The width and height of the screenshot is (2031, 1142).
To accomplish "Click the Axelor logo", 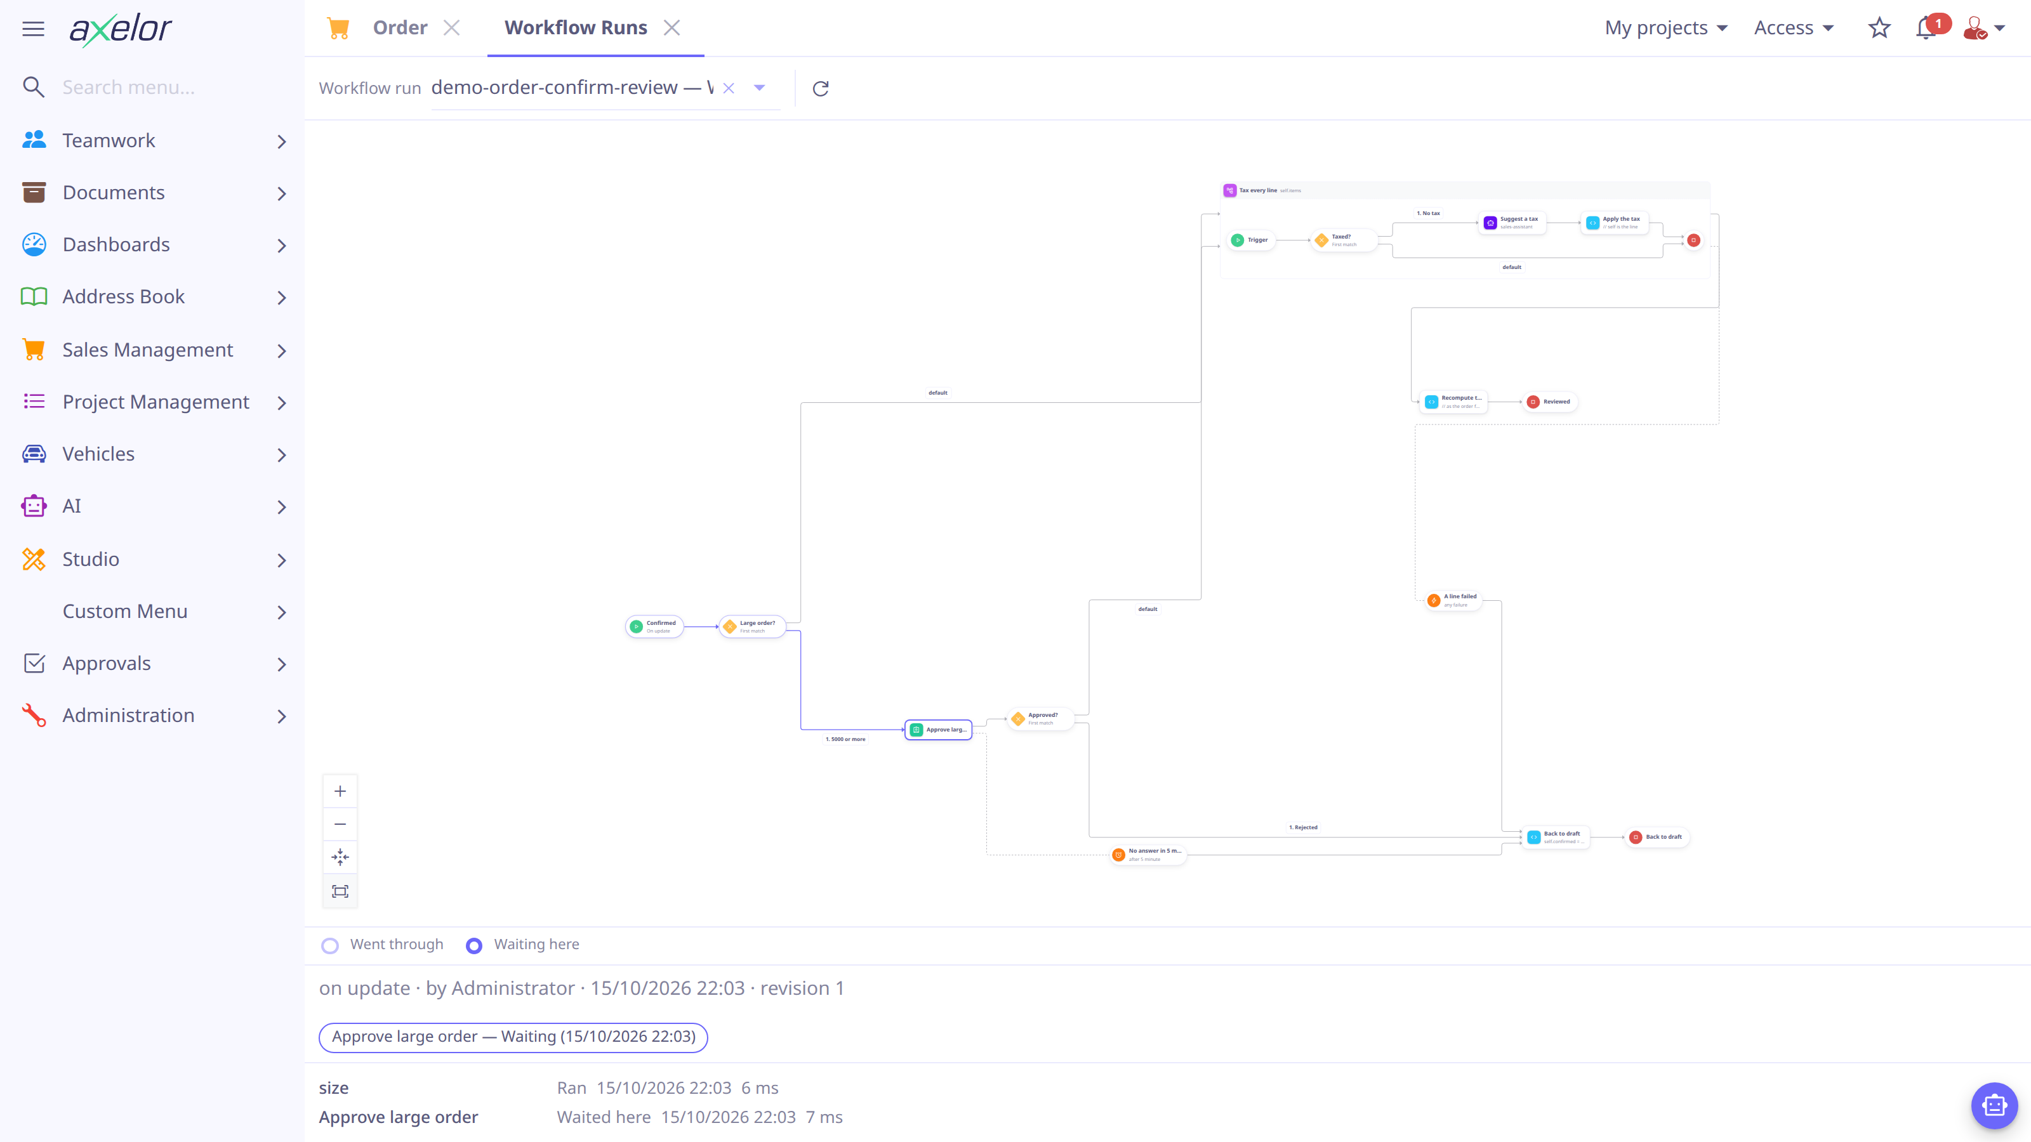I will [121, 29].
